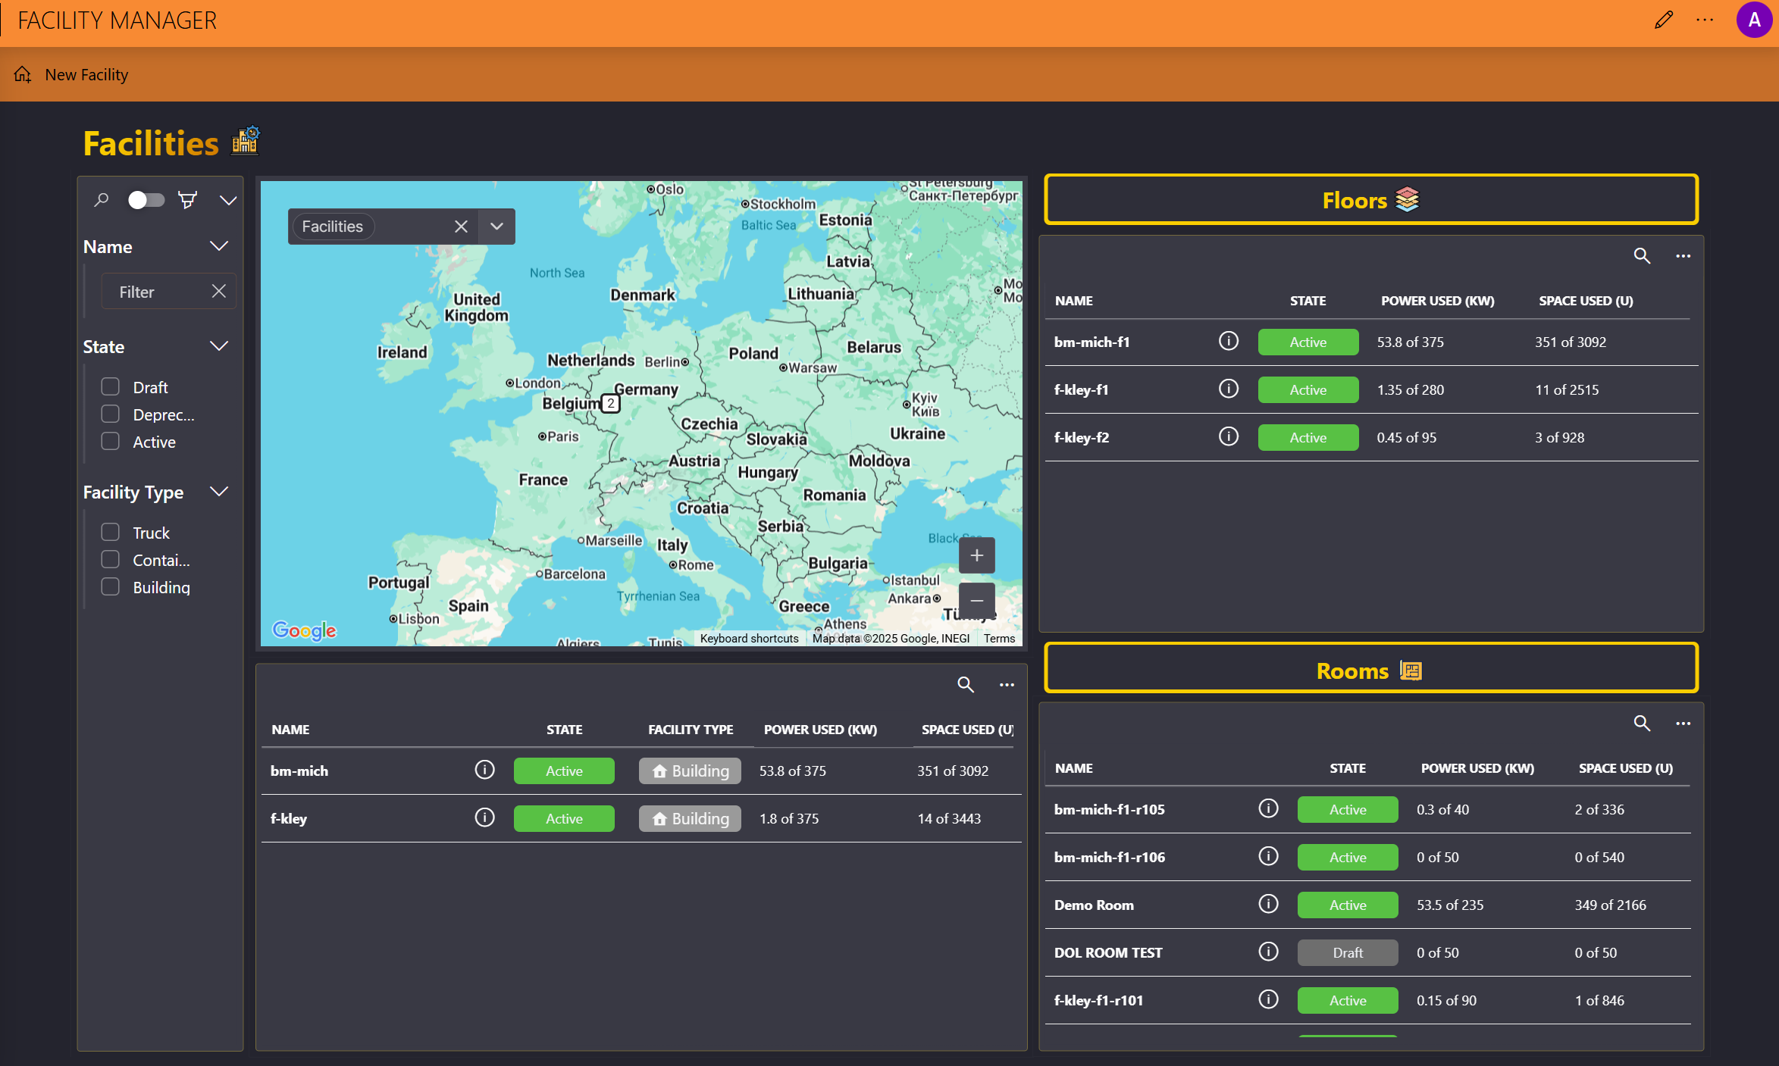Open the map search dropdown beside Facilities
The image size is (1779, 1066).
[x=496, y=226]
